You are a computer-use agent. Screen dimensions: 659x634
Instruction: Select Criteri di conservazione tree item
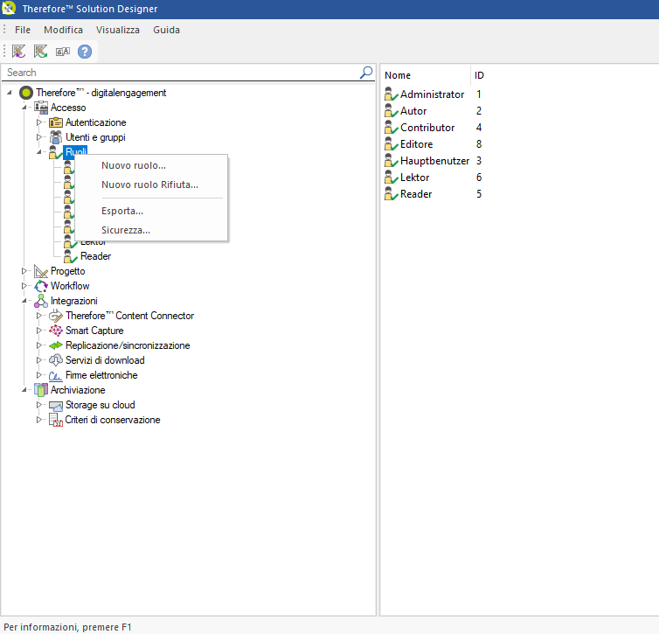[112, 420]
